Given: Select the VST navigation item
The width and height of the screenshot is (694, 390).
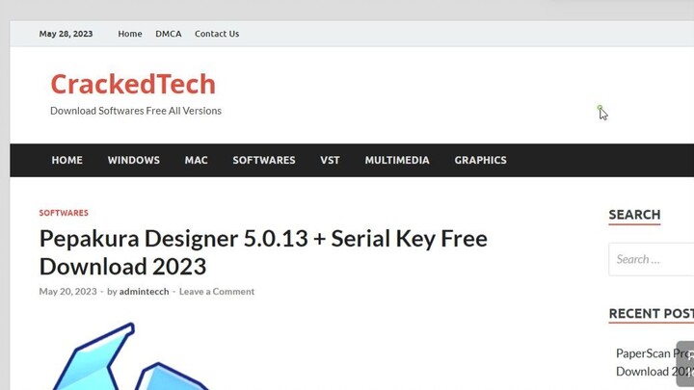Looking at the screenshot, I should [330, 160].
